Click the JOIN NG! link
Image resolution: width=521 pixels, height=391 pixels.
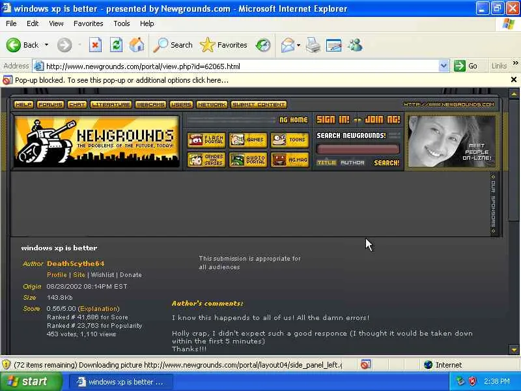tap(382, 119)
